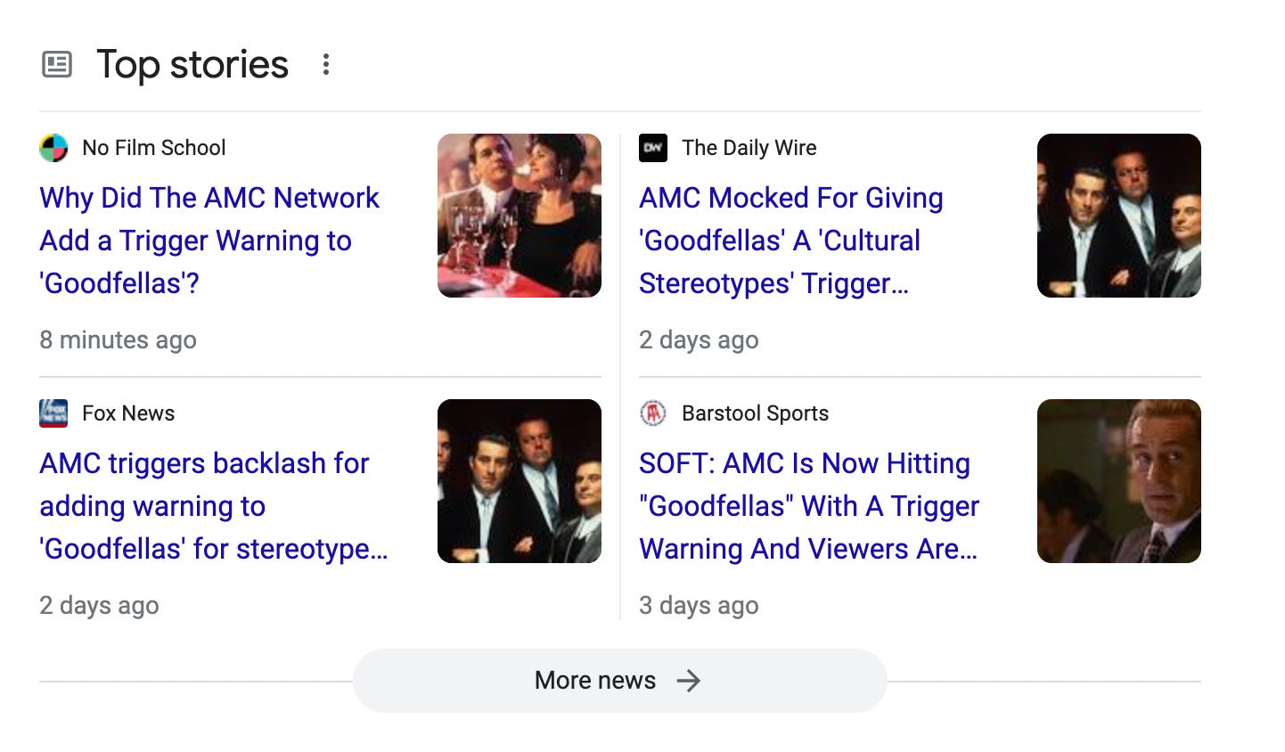Click the 'The Daily Wire' source name
The image size is (1285, 752).
[x=749, y=148]
